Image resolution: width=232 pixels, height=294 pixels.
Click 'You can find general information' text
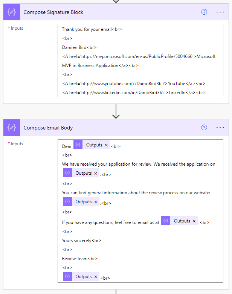[x=136, y=193]
